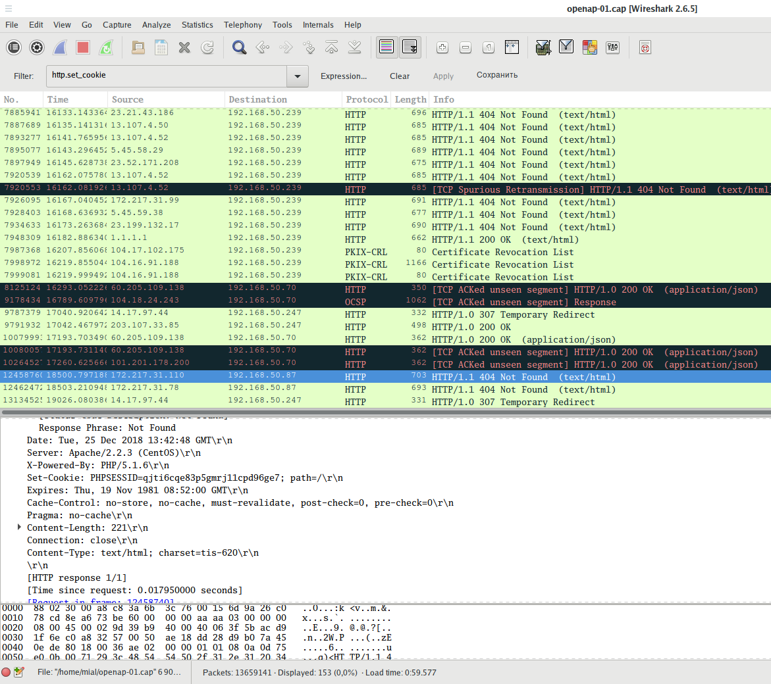
Task: Click the expert info indicator in status bar
Action: click(6, 672)
